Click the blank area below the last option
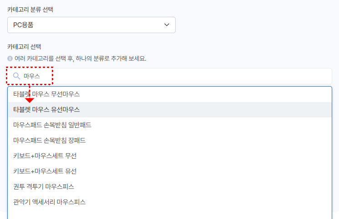 [x=169, y=214]
